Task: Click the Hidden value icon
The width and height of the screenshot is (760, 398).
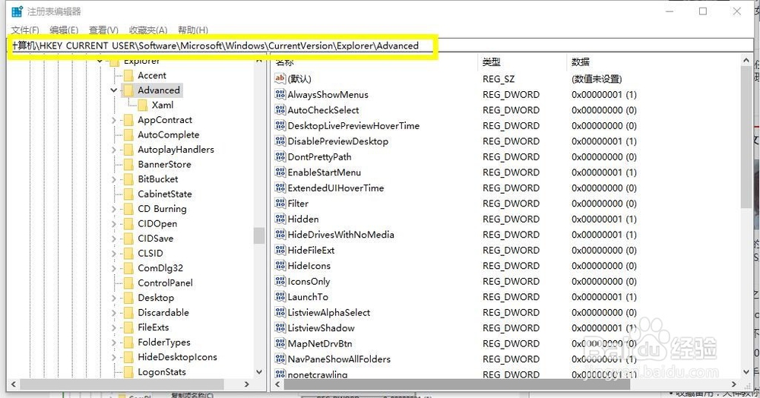Action: click(x=280, y=219)
